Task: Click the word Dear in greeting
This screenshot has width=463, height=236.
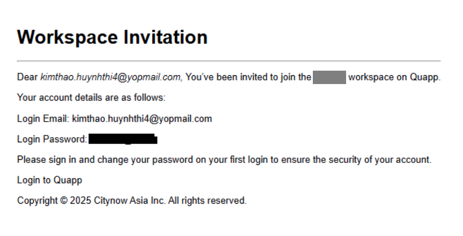Action: 28,78
